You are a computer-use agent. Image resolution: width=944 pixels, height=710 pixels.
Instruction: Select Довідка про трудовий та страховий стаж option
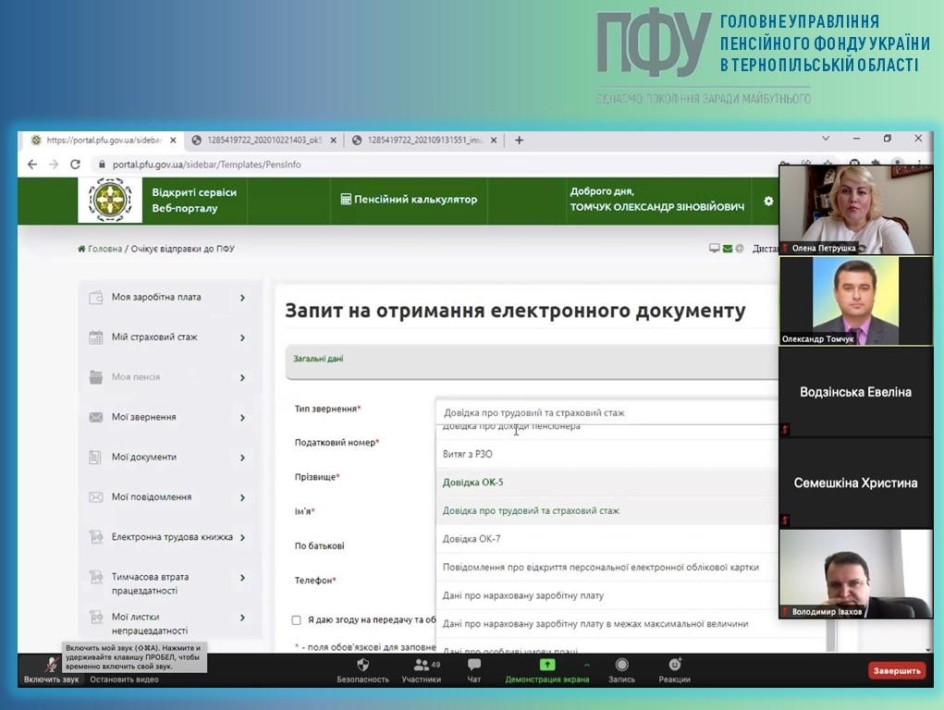[x=607, y=510]
